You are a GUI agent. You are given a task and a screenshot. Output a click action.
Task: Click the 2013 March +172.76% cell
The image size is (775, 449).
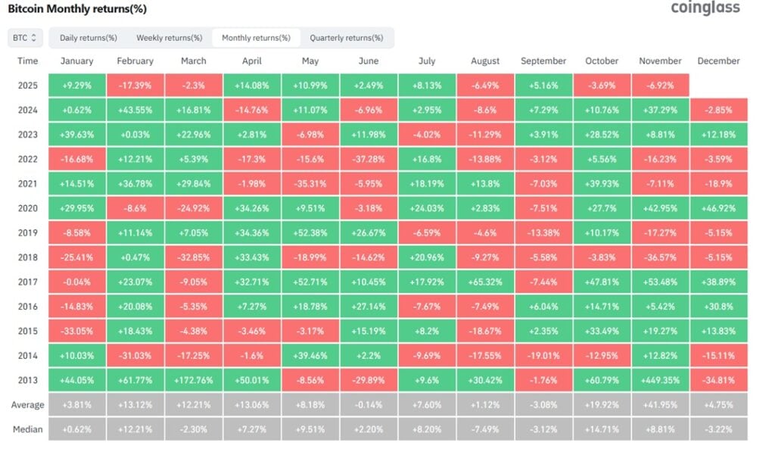[x=193, y=380]
